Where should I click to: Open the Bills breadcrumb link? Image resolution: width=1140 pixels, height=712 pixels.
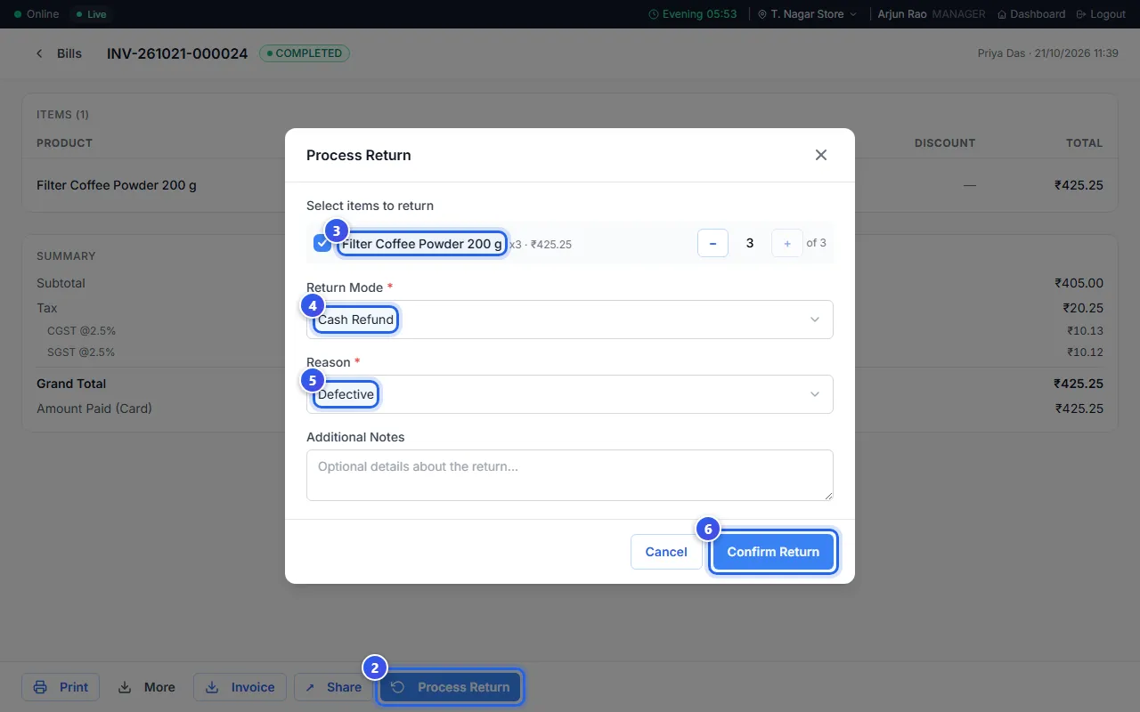tap(69, 53)
